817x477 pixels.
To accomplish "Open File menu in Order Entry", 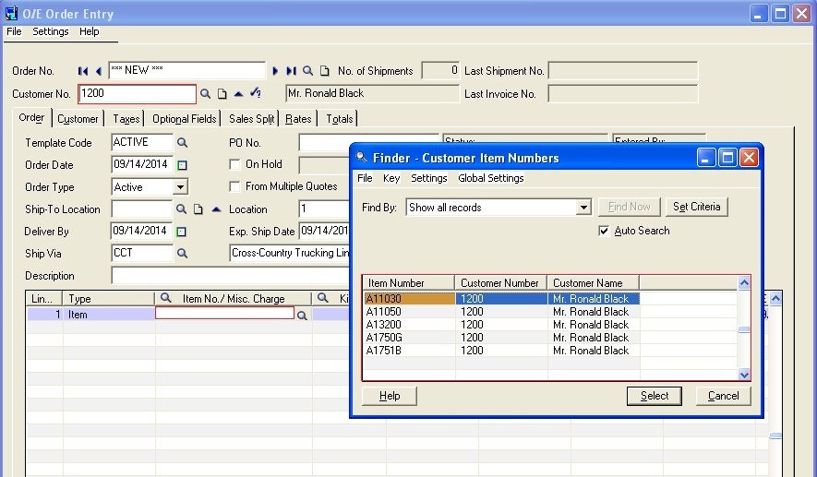I will [x=14, y=31].
